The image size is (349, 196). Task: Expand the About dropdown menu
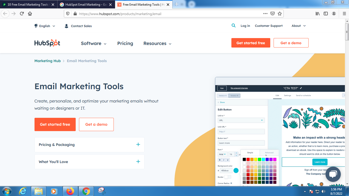(299, 26)
